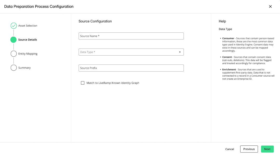Toggle the checkbox beside the Source Prefix field
This screenshot has height=155, width=280.
pyautogui.click(x=83, y=83)
